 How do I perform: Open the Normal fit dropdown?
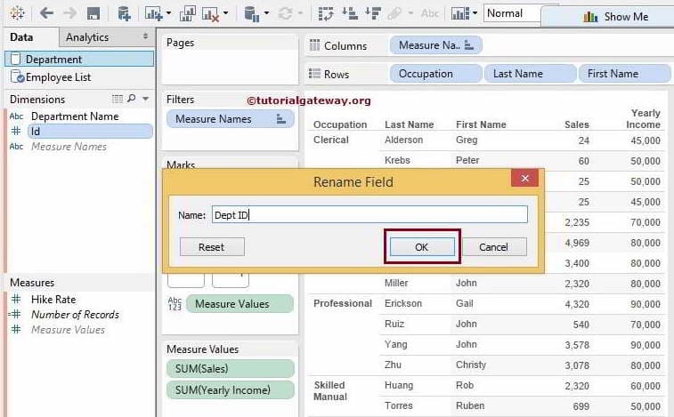tap(512, 13)
